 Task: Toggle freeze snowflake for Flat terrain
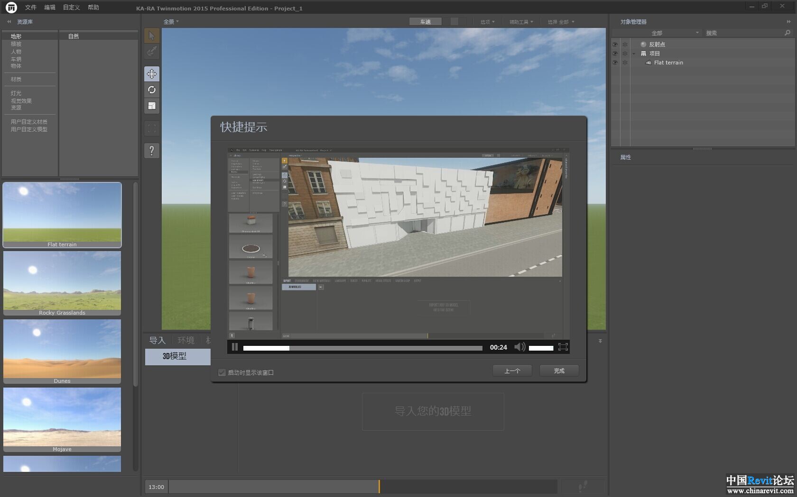pyautogui.click(x=625, y=63)
